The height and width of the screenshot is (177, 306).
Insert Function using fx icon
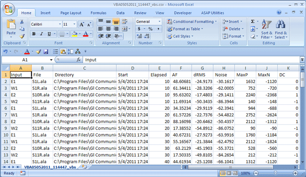click(79, 60)
